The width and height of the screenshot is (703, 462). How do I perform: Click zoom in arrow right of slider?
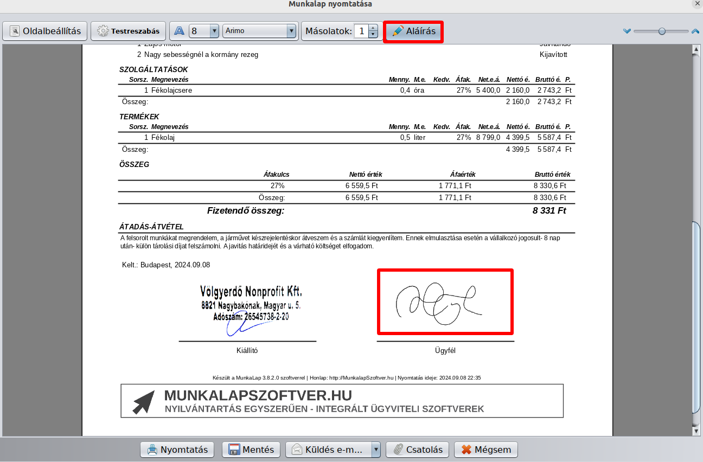pyautogui.click(x=695, y=31)
